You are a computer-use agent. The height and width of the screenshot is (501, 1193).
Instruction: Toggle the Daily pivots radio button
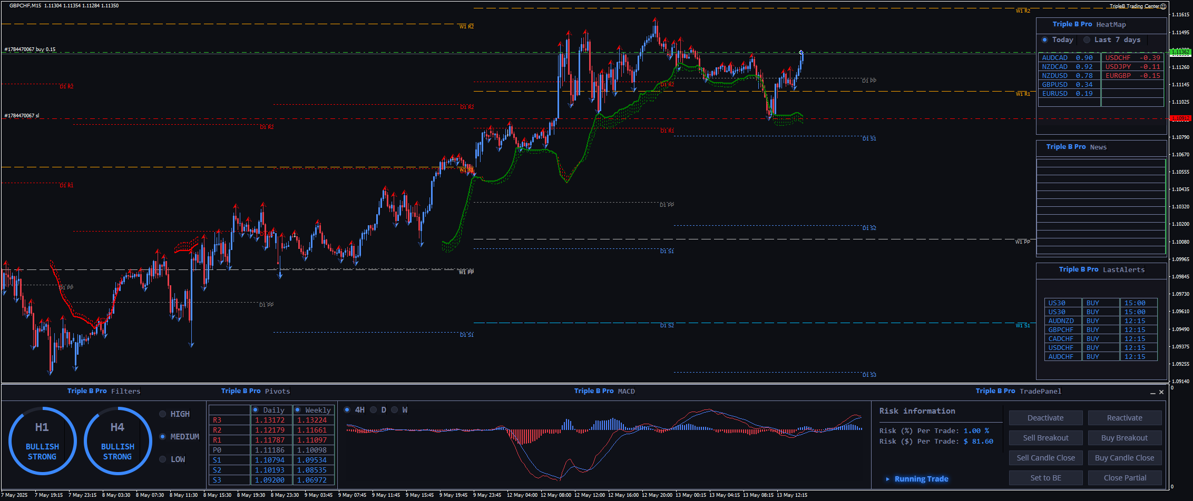[256, 410]
